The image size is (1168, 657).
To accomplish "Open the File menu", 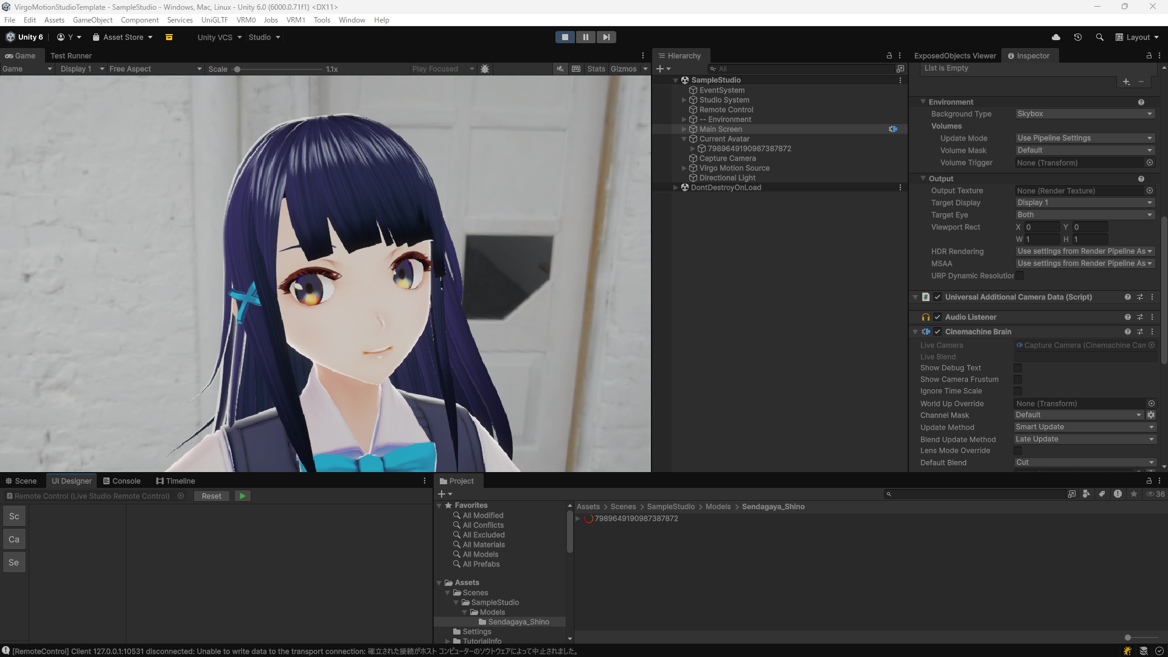I will click(x=10, y=20).
